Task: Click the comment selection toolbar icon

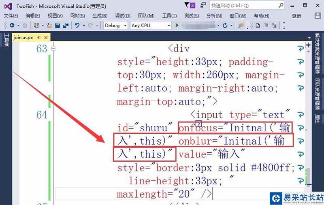Action: [274, 26]
